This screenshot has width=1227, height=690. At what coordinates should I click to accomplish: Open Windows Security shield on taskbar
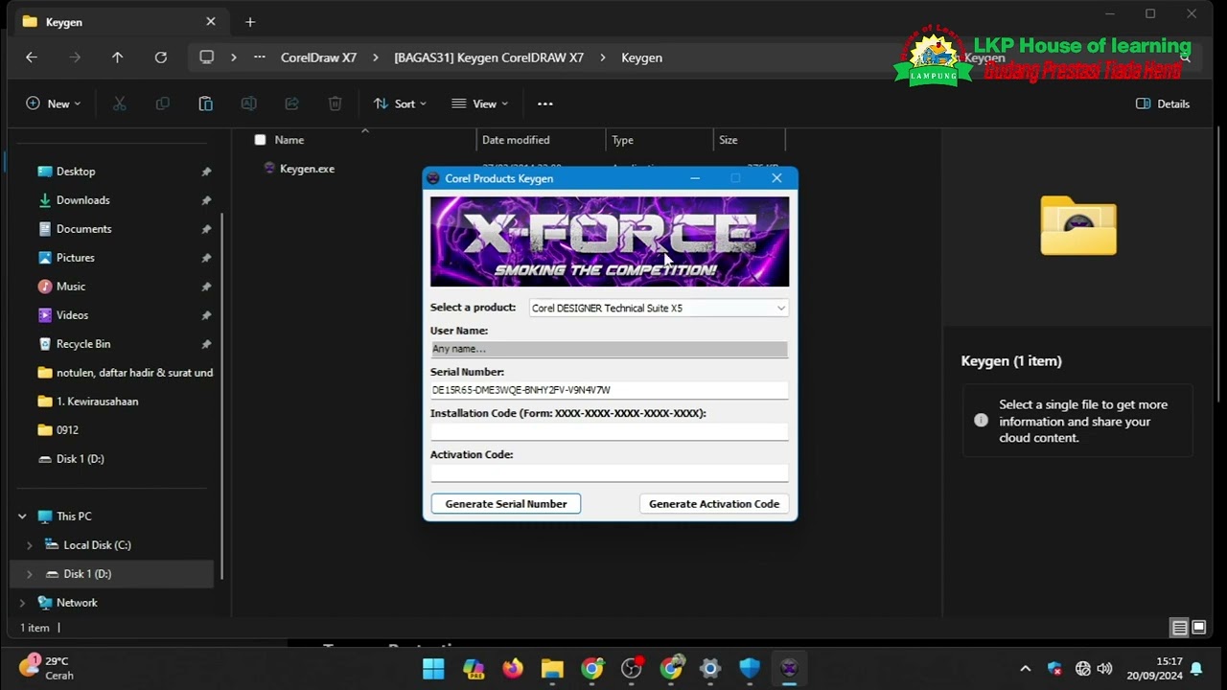pyautogui.click(x=750, y=668)
